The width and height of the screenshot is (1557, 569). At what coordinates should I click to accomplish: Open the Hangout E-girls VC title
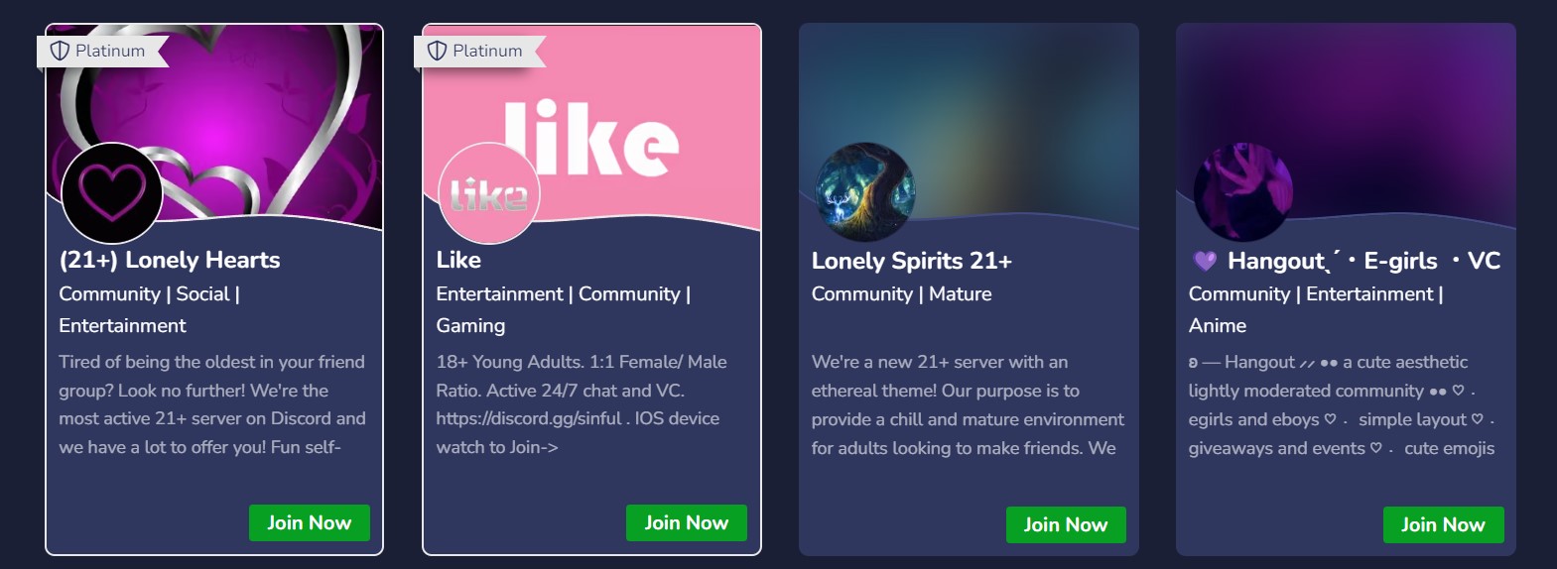tap(1363, 261)
